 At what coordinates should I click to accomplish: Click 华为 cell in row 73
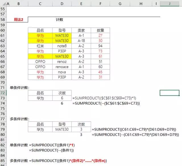40,98
